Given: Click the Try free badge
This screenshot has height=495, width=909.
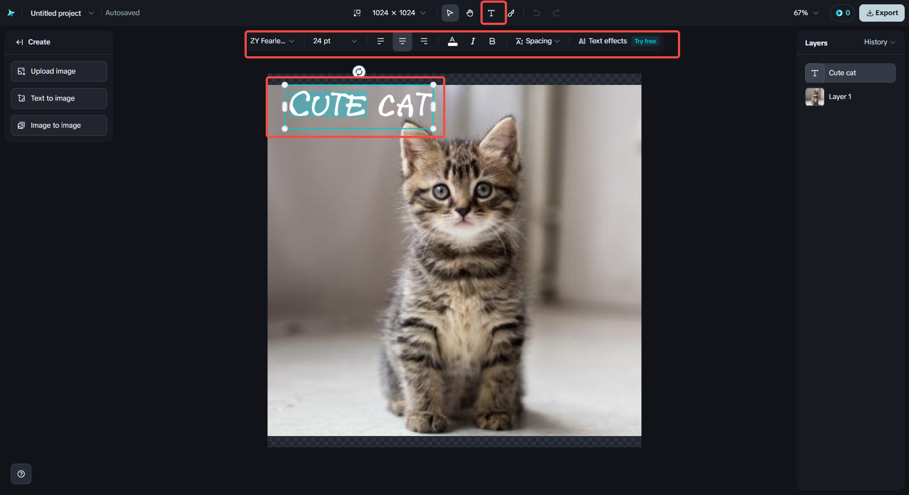Looking at the screenshot, I should [645, 41].
